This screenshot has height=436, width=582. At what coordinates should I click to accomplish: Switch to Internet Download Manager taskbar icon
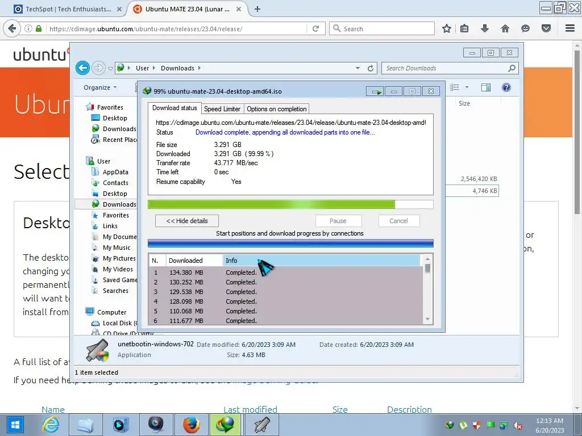pos(226,425)
